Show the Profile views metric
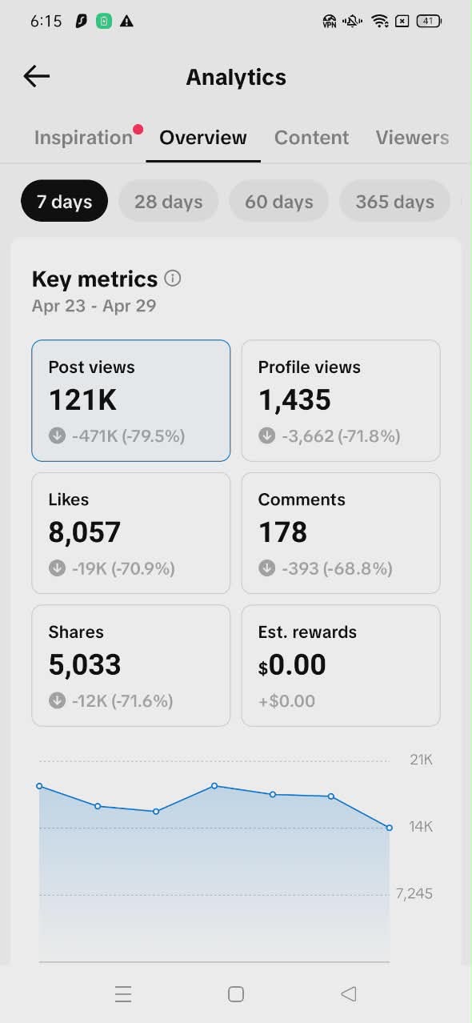The height and width of the screenshot is (1023, 472). pyautogui.click(x=341, y=401)
